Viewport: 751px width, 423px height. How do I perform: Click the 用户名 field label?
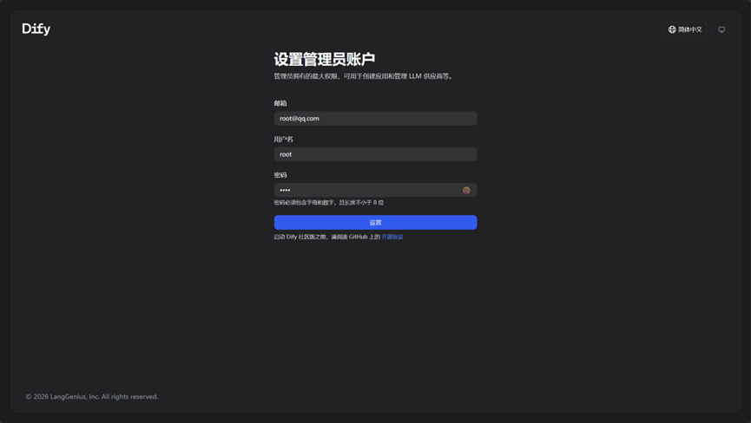click(284, 139)
